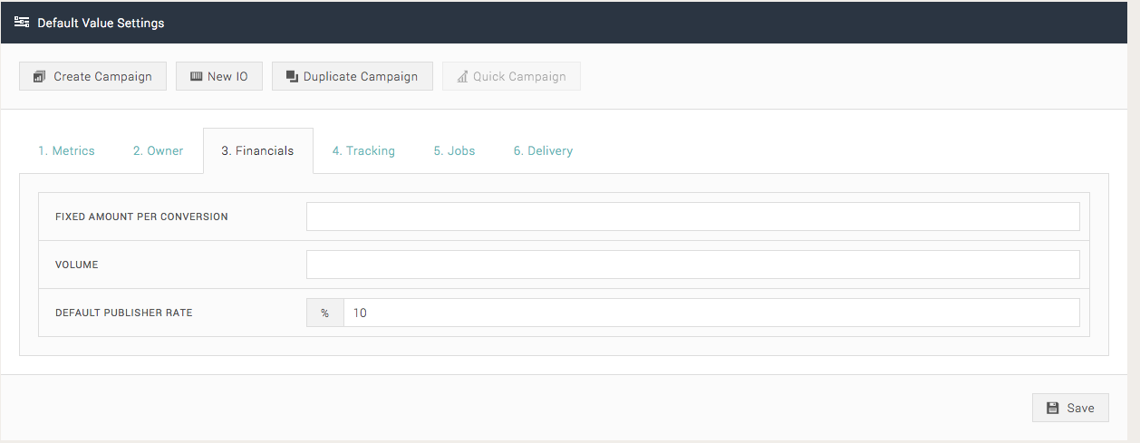
Task: Click the Default Publisher Rate value field
Action: coord(711,313)
